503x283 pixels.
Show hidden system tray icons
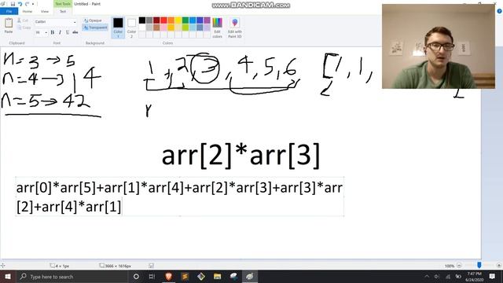(427, 277)
